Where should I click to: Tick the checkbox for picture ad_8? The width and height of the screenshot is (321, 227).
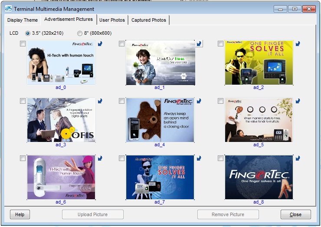[x=220, y=158]
